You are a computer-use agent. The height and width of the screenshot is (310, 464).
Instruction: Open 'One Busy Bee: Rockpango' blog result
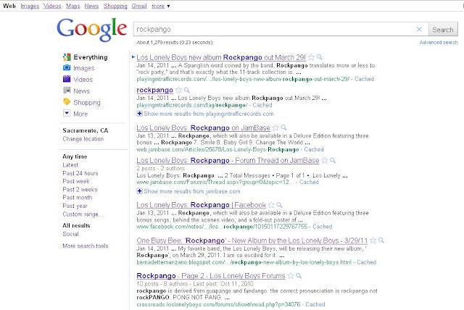pos(252,240)
